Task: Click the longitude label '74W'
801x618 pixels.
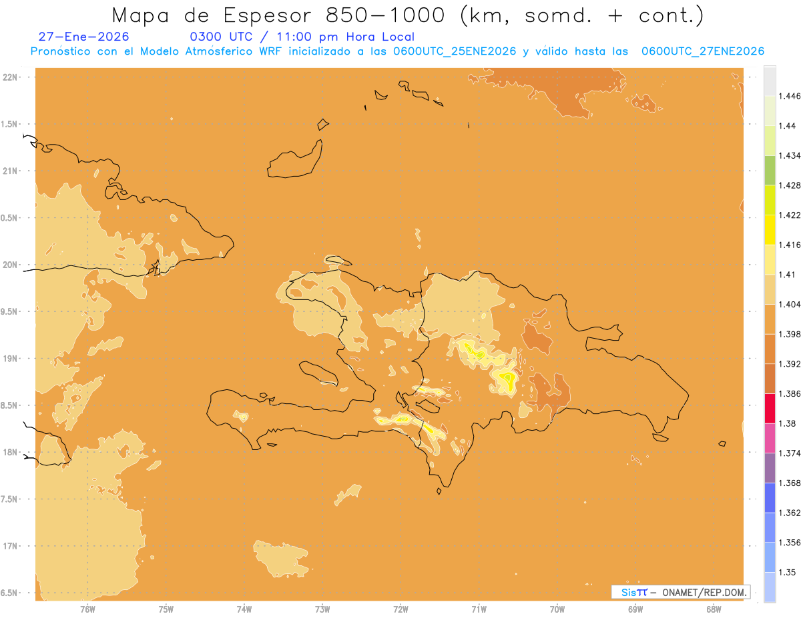Action: tap(244, 609)
